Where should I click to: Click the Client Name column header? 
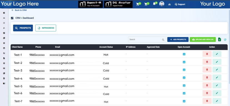click(17, 47)
